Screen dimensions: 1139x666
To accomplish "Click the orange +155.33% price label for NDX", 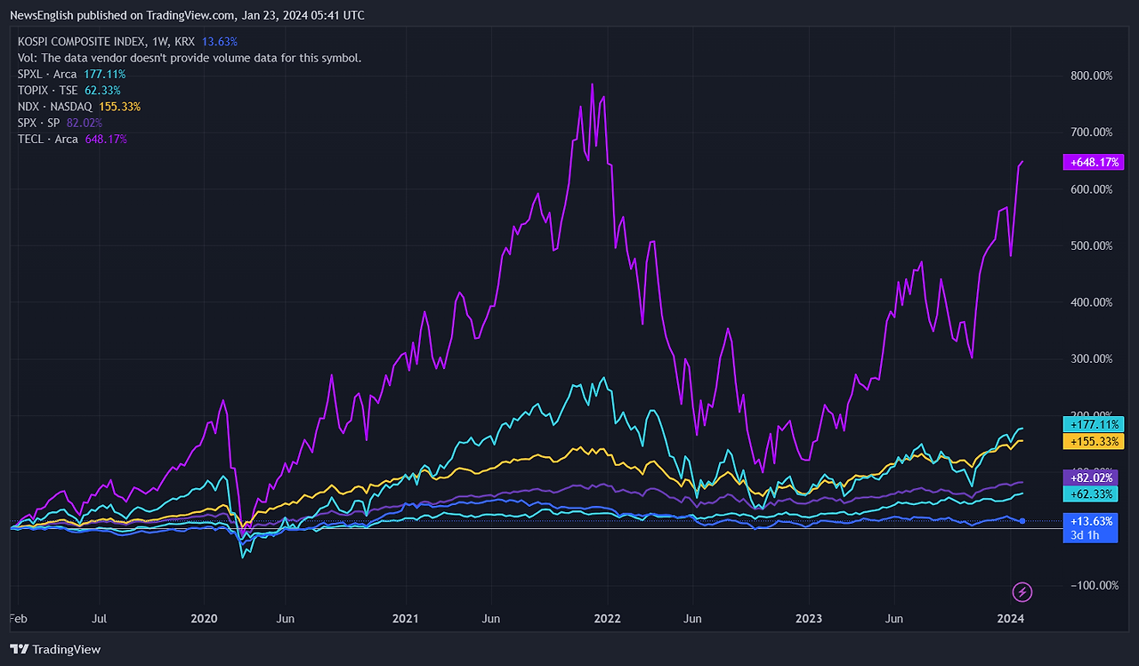I will click(1094, 441).
